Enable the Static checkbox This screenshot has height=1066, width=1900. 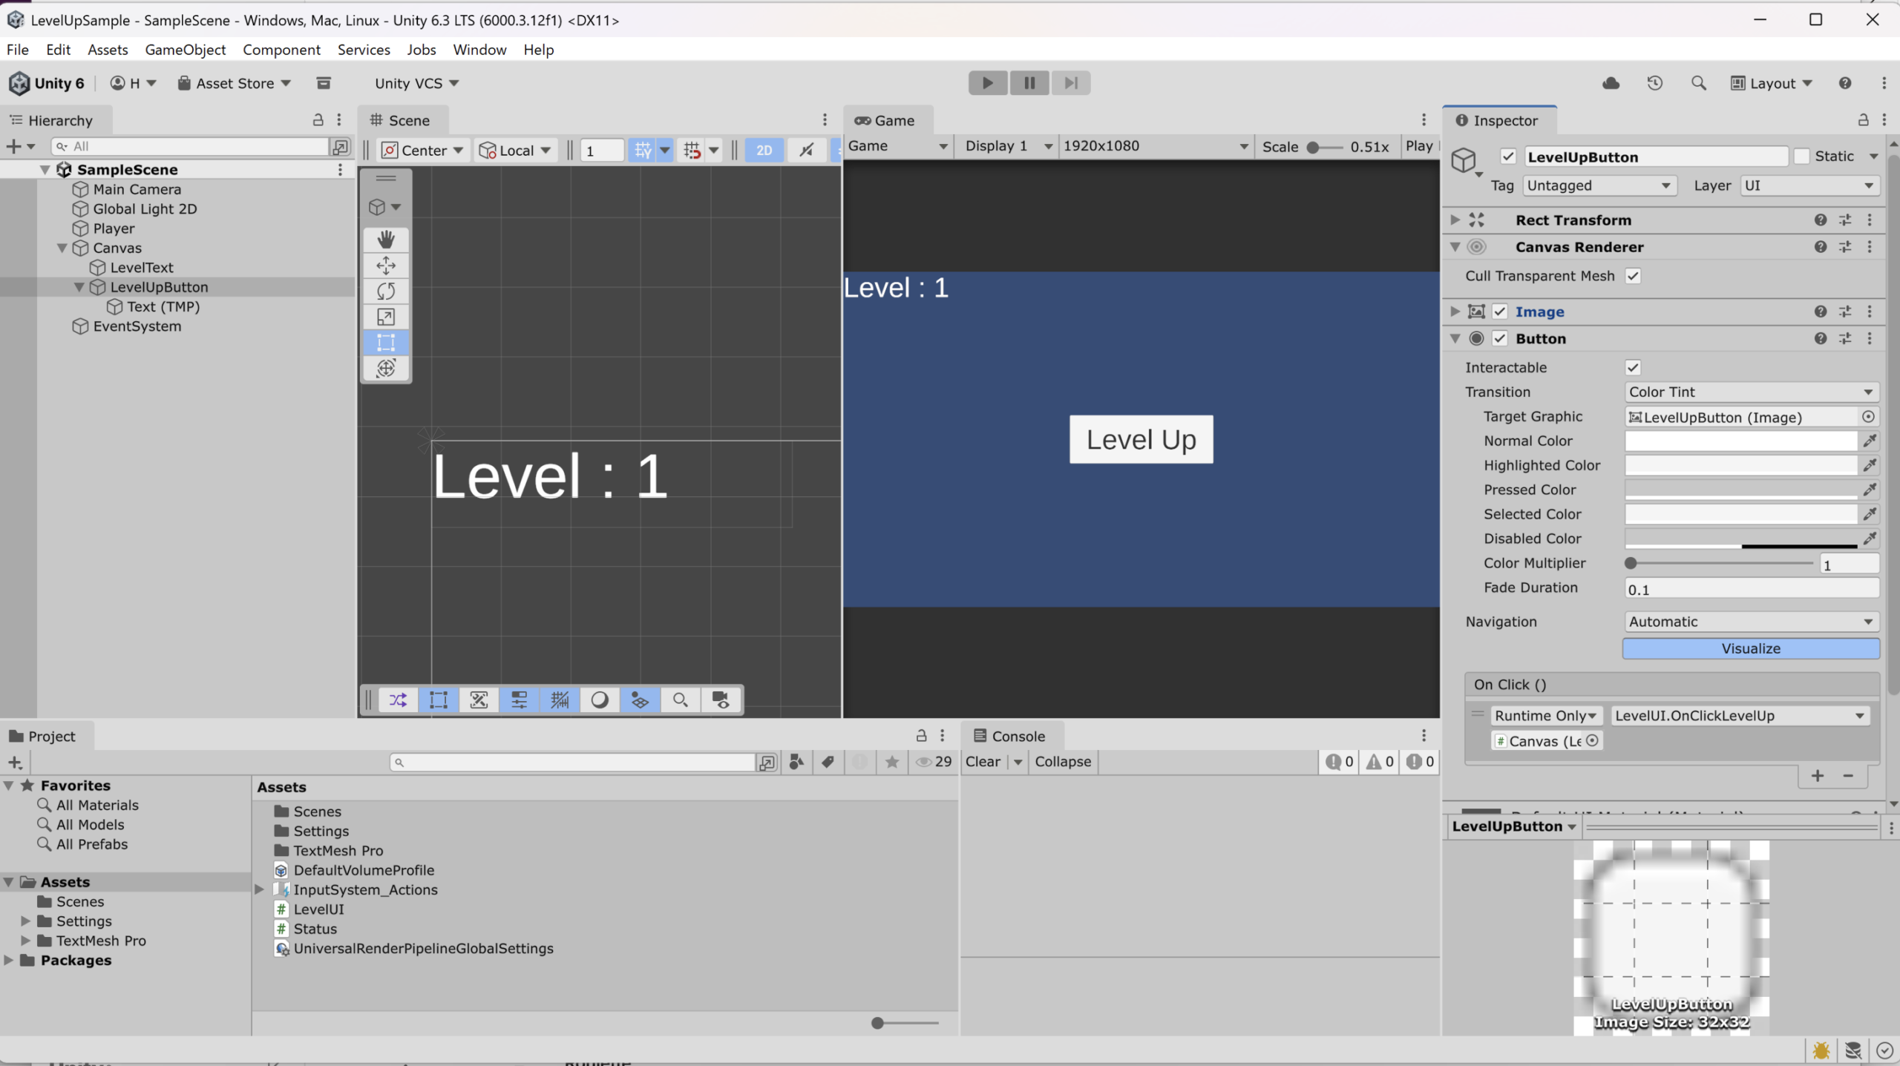click(1801, 157)
